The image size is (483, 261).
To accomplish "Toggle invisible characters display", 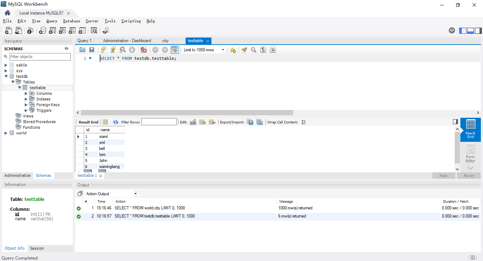I will click(x=263, y=50).
